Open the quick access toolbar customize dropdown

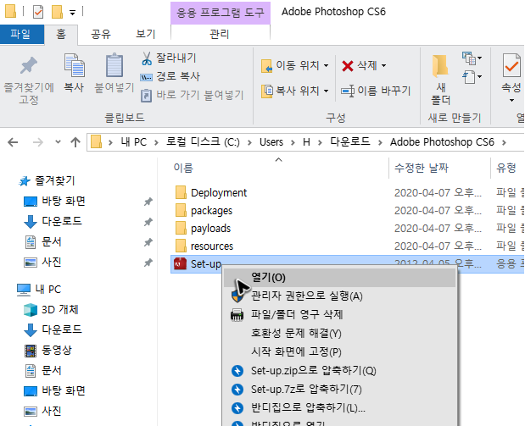pos(72,13)
